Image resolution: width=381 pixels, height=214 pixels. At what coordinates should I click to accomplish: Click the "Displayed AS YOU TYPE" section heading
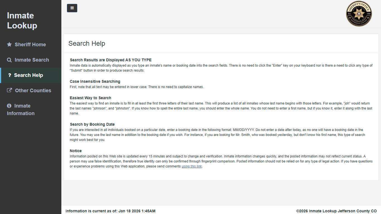tap(111, 60)
